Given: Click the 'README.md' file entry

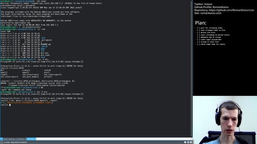Looking at the screenshot, I should [46, 44].
